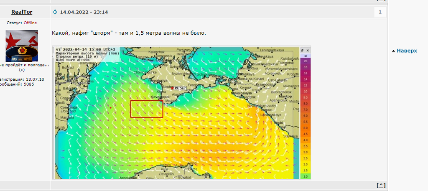Viewport: 428px width, 191px height.
Task: Click the X close icon on map legend
Action: (x=308, y=51)
